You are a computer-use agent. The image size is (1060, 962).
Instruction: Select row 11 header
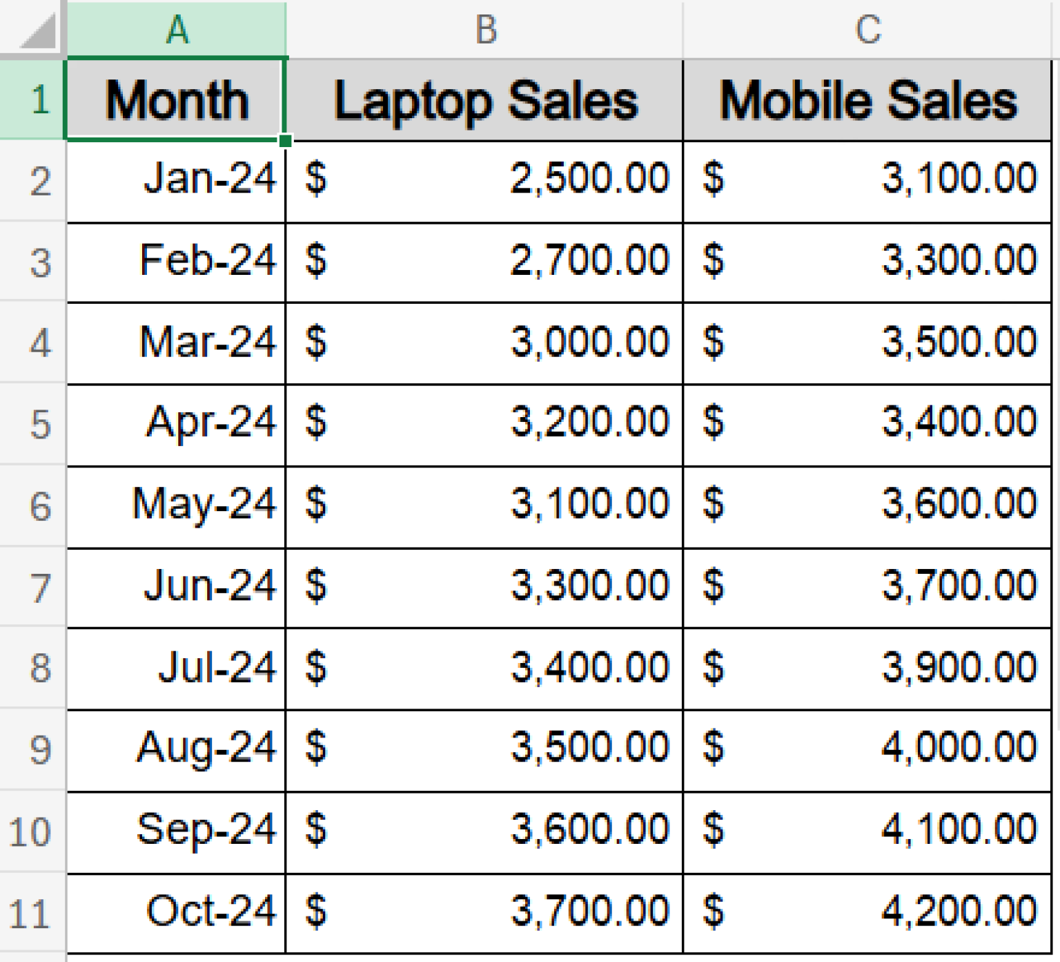[x=31, y=912]
